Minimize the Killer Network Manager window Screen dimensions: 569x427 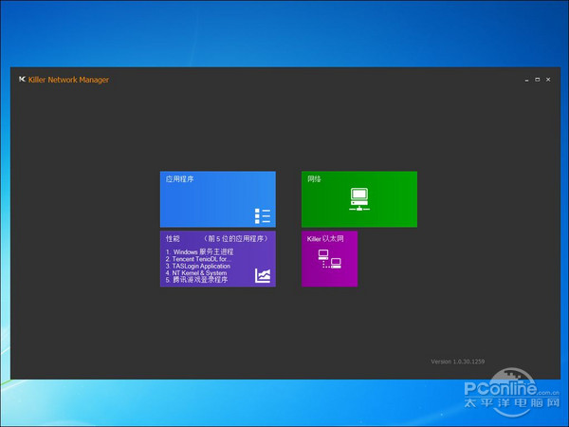526,80
